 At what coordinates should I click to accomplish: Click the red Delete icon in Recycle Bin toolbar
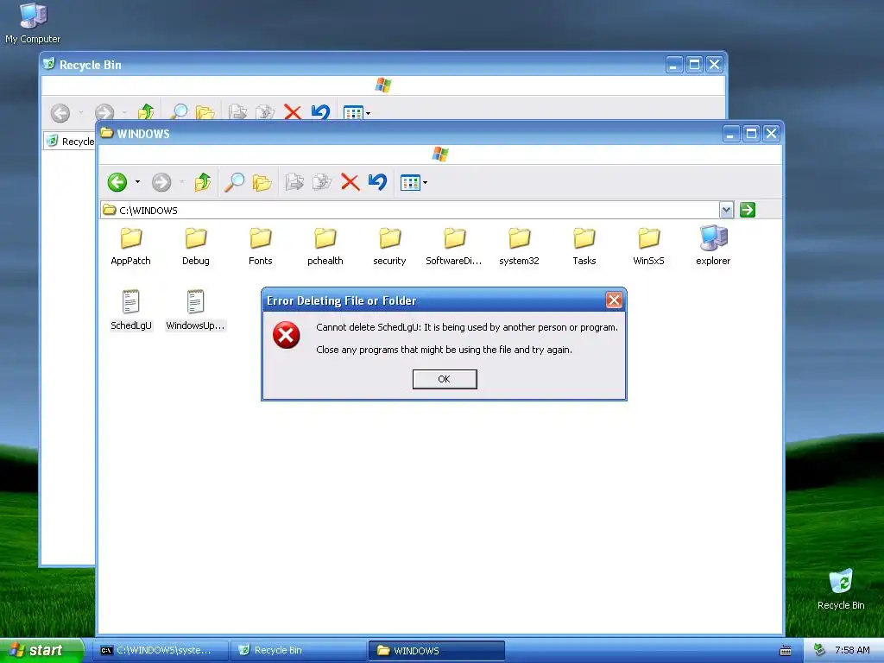click(x=293, y=111)
